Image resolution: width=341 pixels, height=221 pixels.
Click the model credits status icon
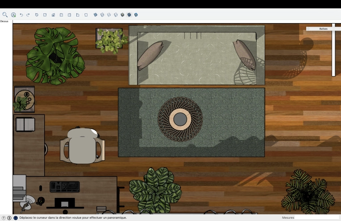tap(9, 218)
